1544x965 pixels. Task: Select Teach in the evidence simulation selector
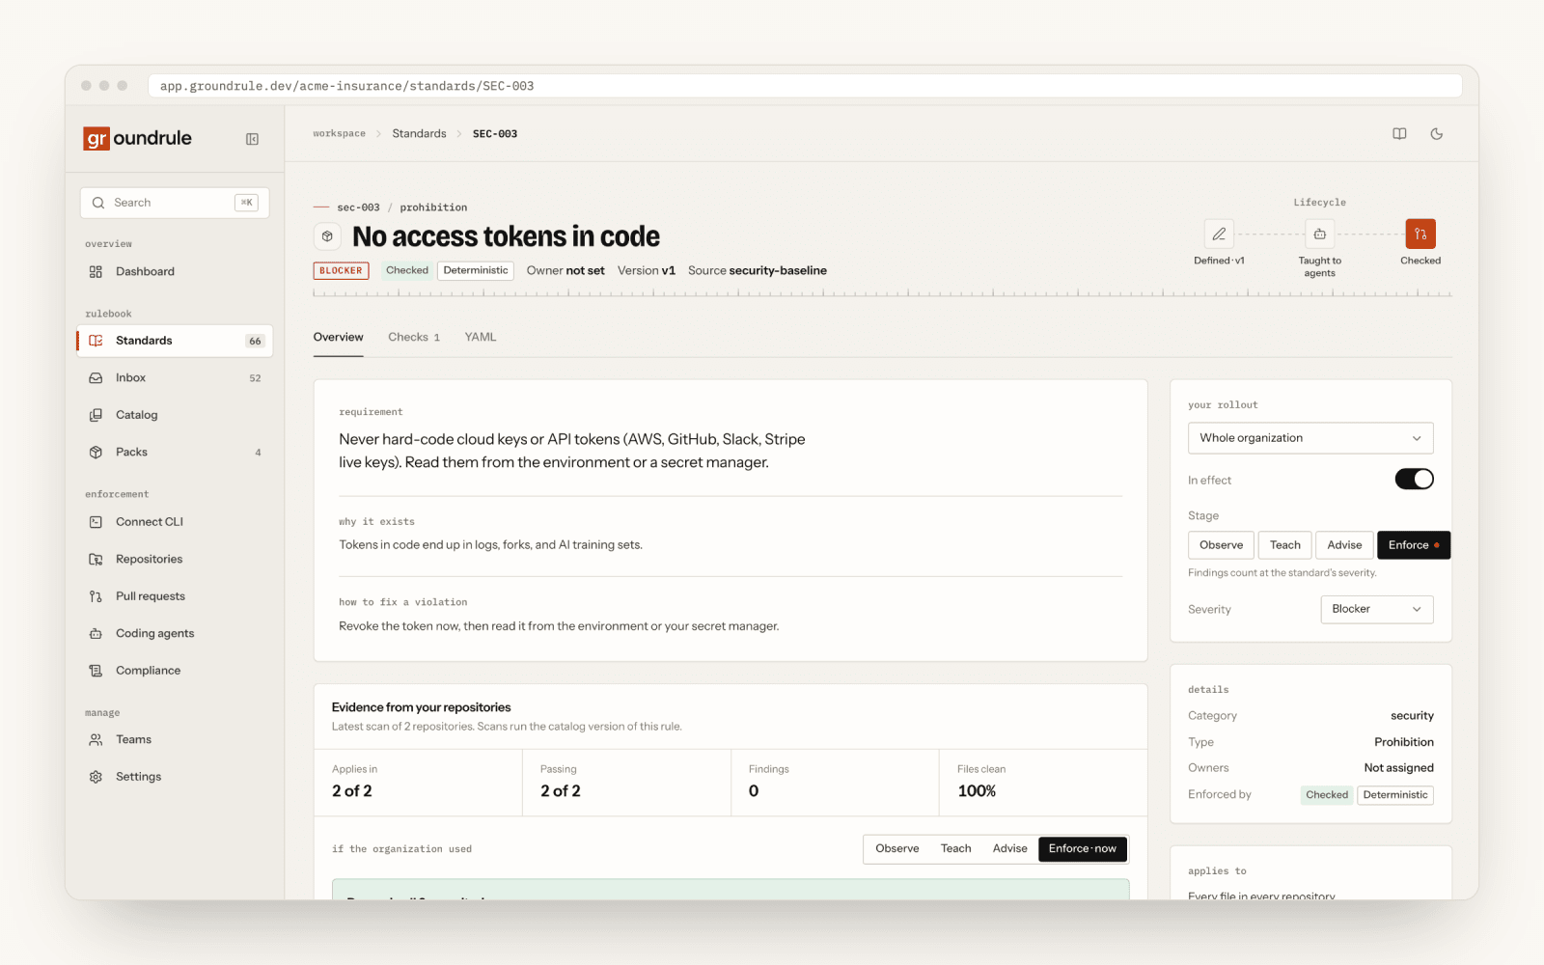point(955,849)
